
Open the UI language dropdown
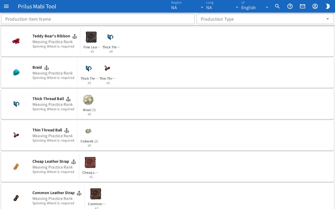pos(255,6)
